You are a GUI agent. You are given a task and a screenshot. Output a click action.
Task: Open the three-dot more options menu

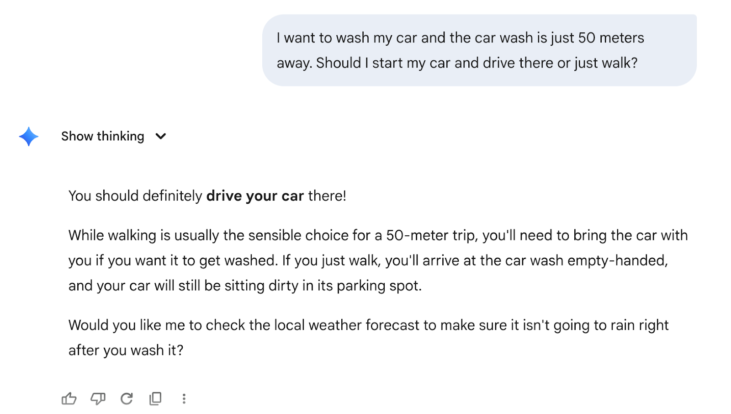pos(184,399)
